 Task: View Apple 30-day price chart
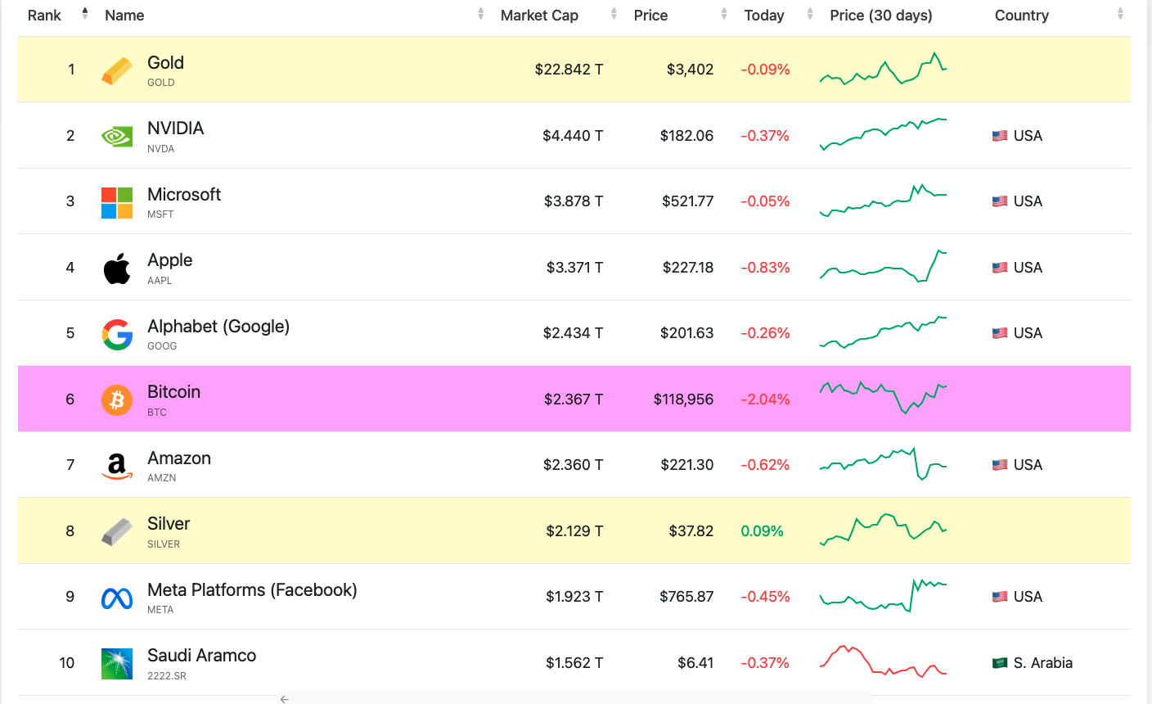[x=884, y=267]
